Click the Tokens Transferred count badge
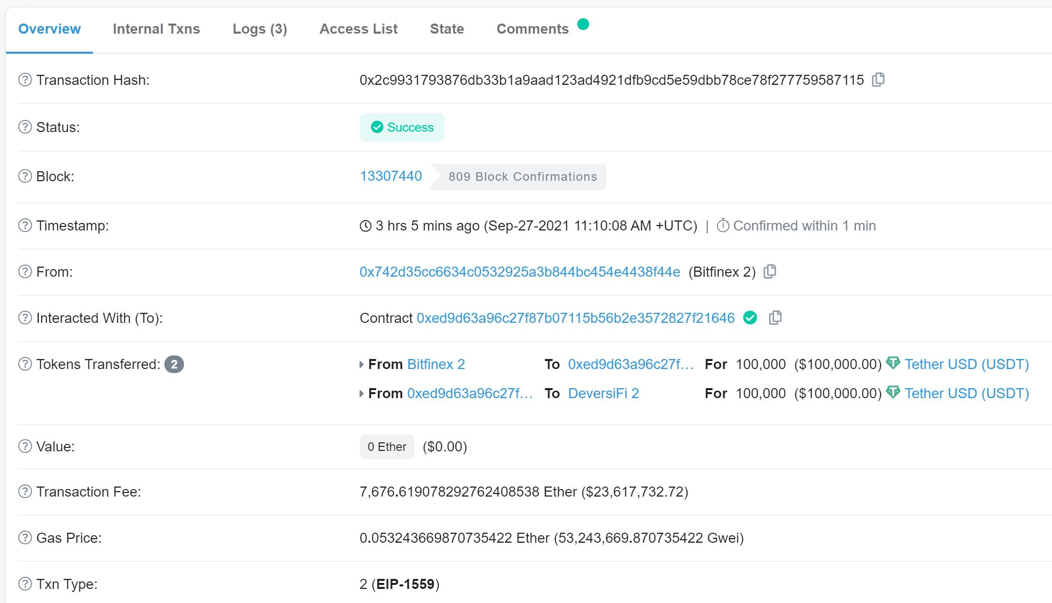The width and height of the screenshot is (1052, 603). pos(174,364)
